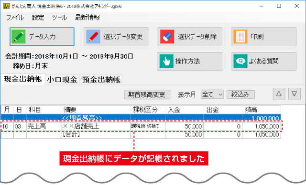Viewport: 306px width, 185px height.
Task: Click the 1,050,000 balance in 売上高 row
Action: (x=262, y=126)
